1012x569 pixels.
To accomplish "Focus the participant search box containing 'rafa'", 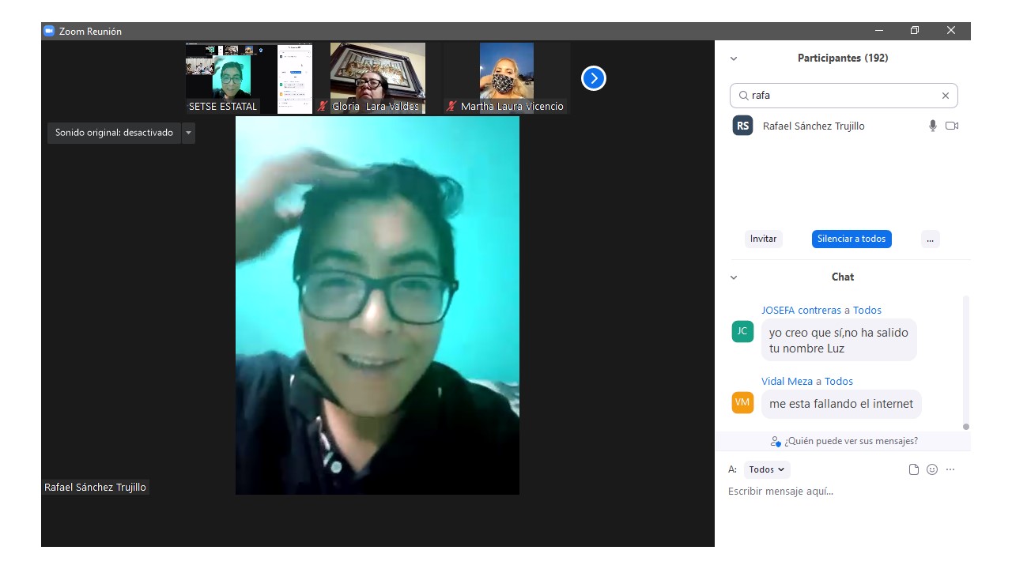I will [x=844, y=96].
